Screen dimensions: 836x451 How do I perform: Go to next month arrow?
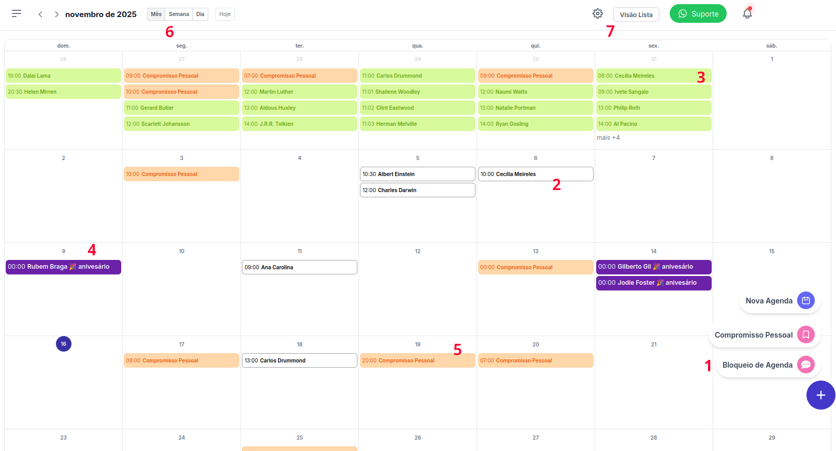[56, 14]
